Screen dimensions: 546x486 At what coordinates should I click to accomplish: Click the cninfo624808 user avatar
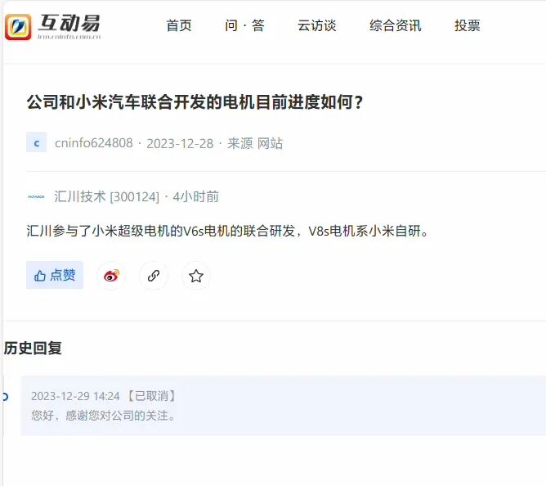click(36, 142)
